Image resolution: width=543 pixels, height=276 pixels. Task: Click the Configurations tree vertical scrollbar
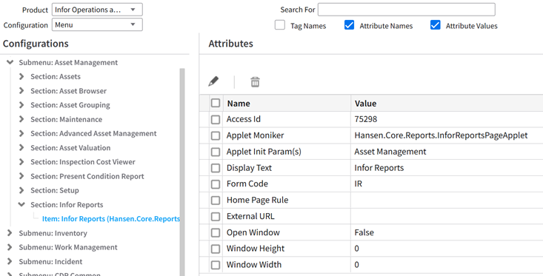coord(181,172)
